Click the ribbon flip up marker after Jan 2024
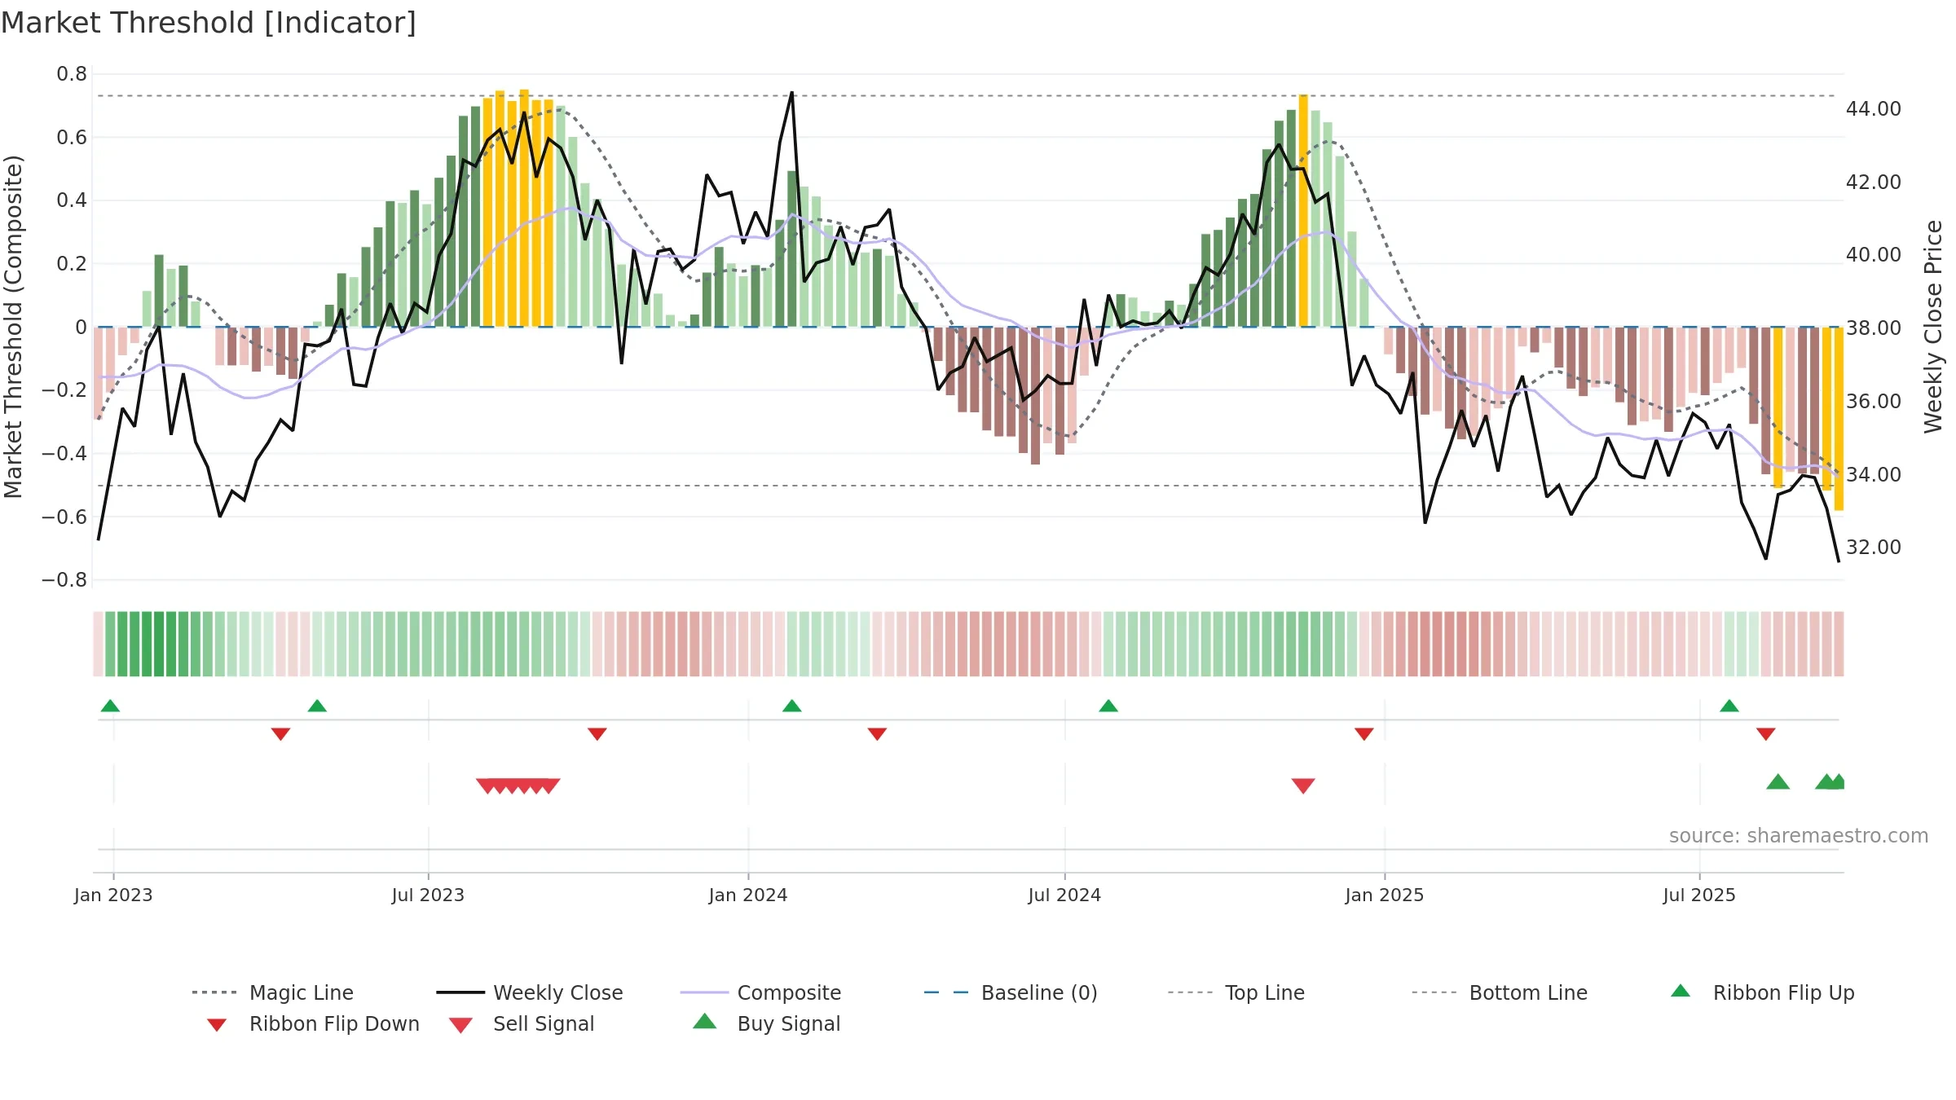1956x1100 pixels. coord(791,706)
